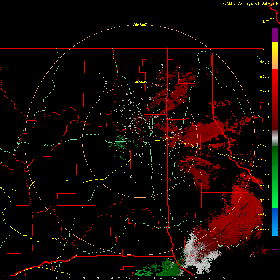Click the TH label at the scale bottom

267,242
